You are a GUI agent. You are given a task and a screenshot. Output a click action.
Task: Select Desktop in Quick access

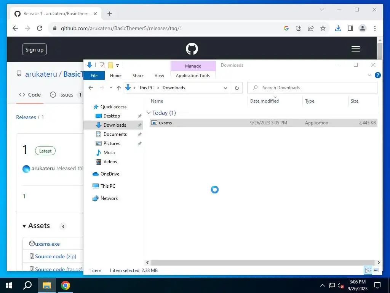click(x=112, y=116)
